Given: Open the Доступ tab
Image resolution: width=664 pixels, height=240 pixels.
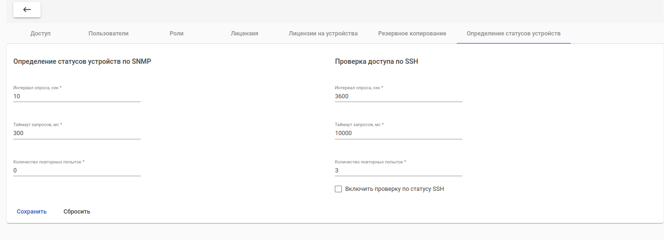Looking at the screenshot, I should click(x=41, y=34).
